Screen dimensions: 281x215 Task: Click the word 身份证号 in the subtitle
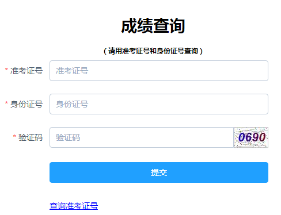coord(170,51)
